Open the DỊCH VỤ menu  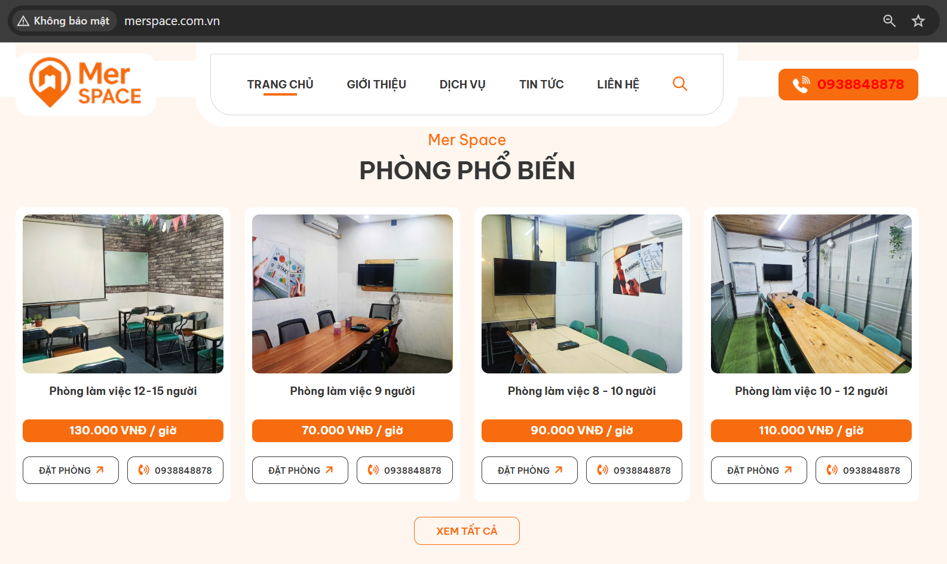[462, 84]
